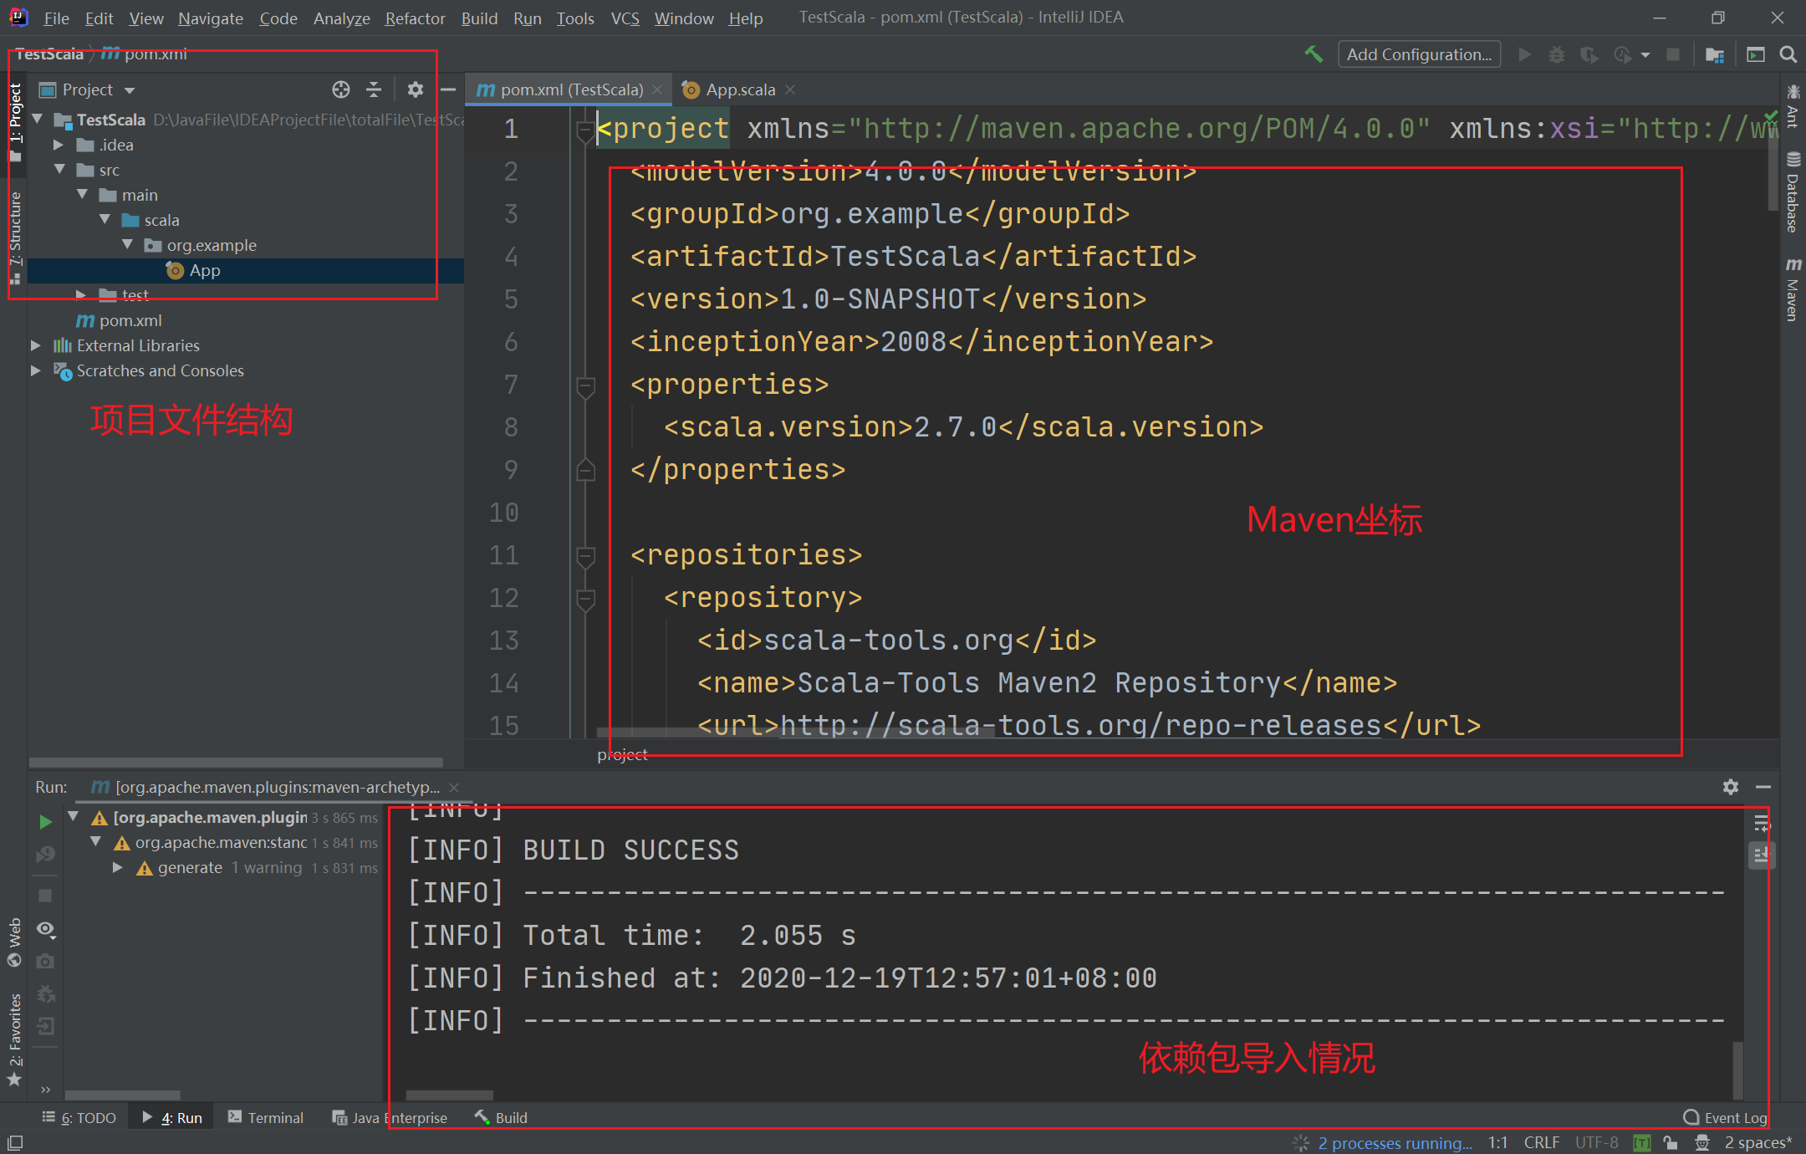Click the Run with Coverage icon

tap(1589, 54)
